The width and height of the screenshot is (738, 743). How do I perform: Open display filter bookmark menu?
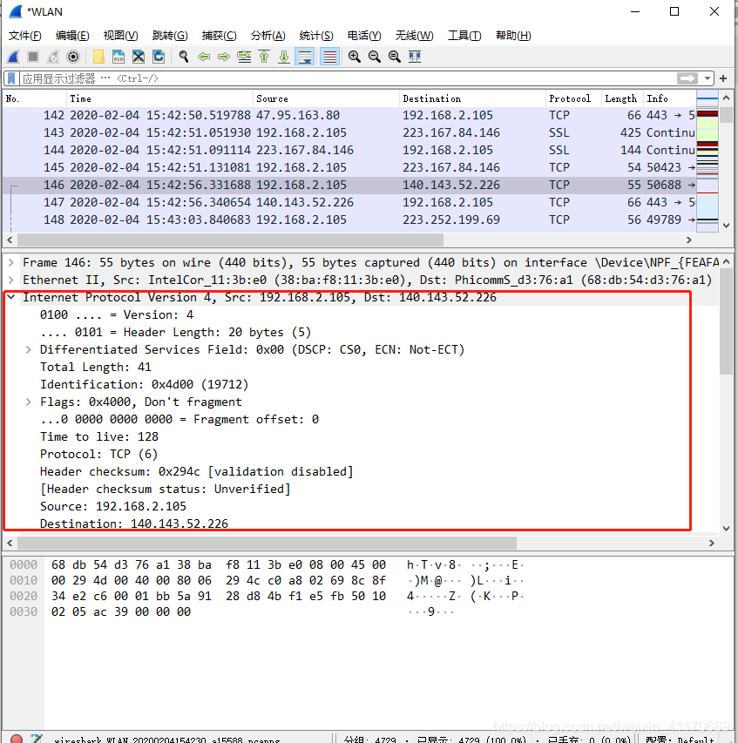coord(11,78)
